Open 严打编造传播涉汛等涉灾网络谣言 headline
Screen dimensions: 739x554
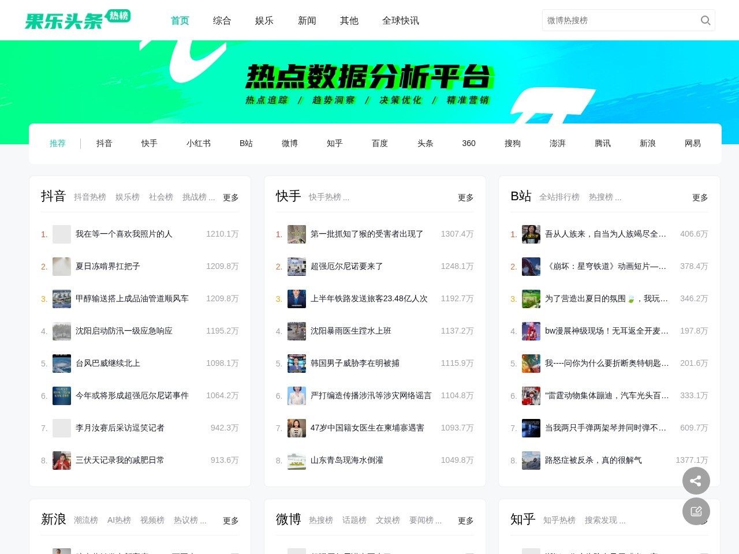tap(371, 395)
